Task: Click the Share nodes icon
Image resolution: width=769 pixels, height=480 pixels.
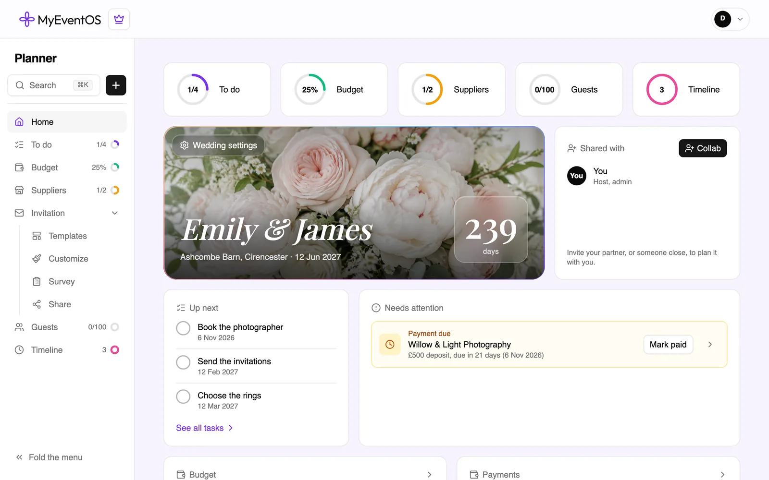Action: pyautogui.click(x=37, y=304)
